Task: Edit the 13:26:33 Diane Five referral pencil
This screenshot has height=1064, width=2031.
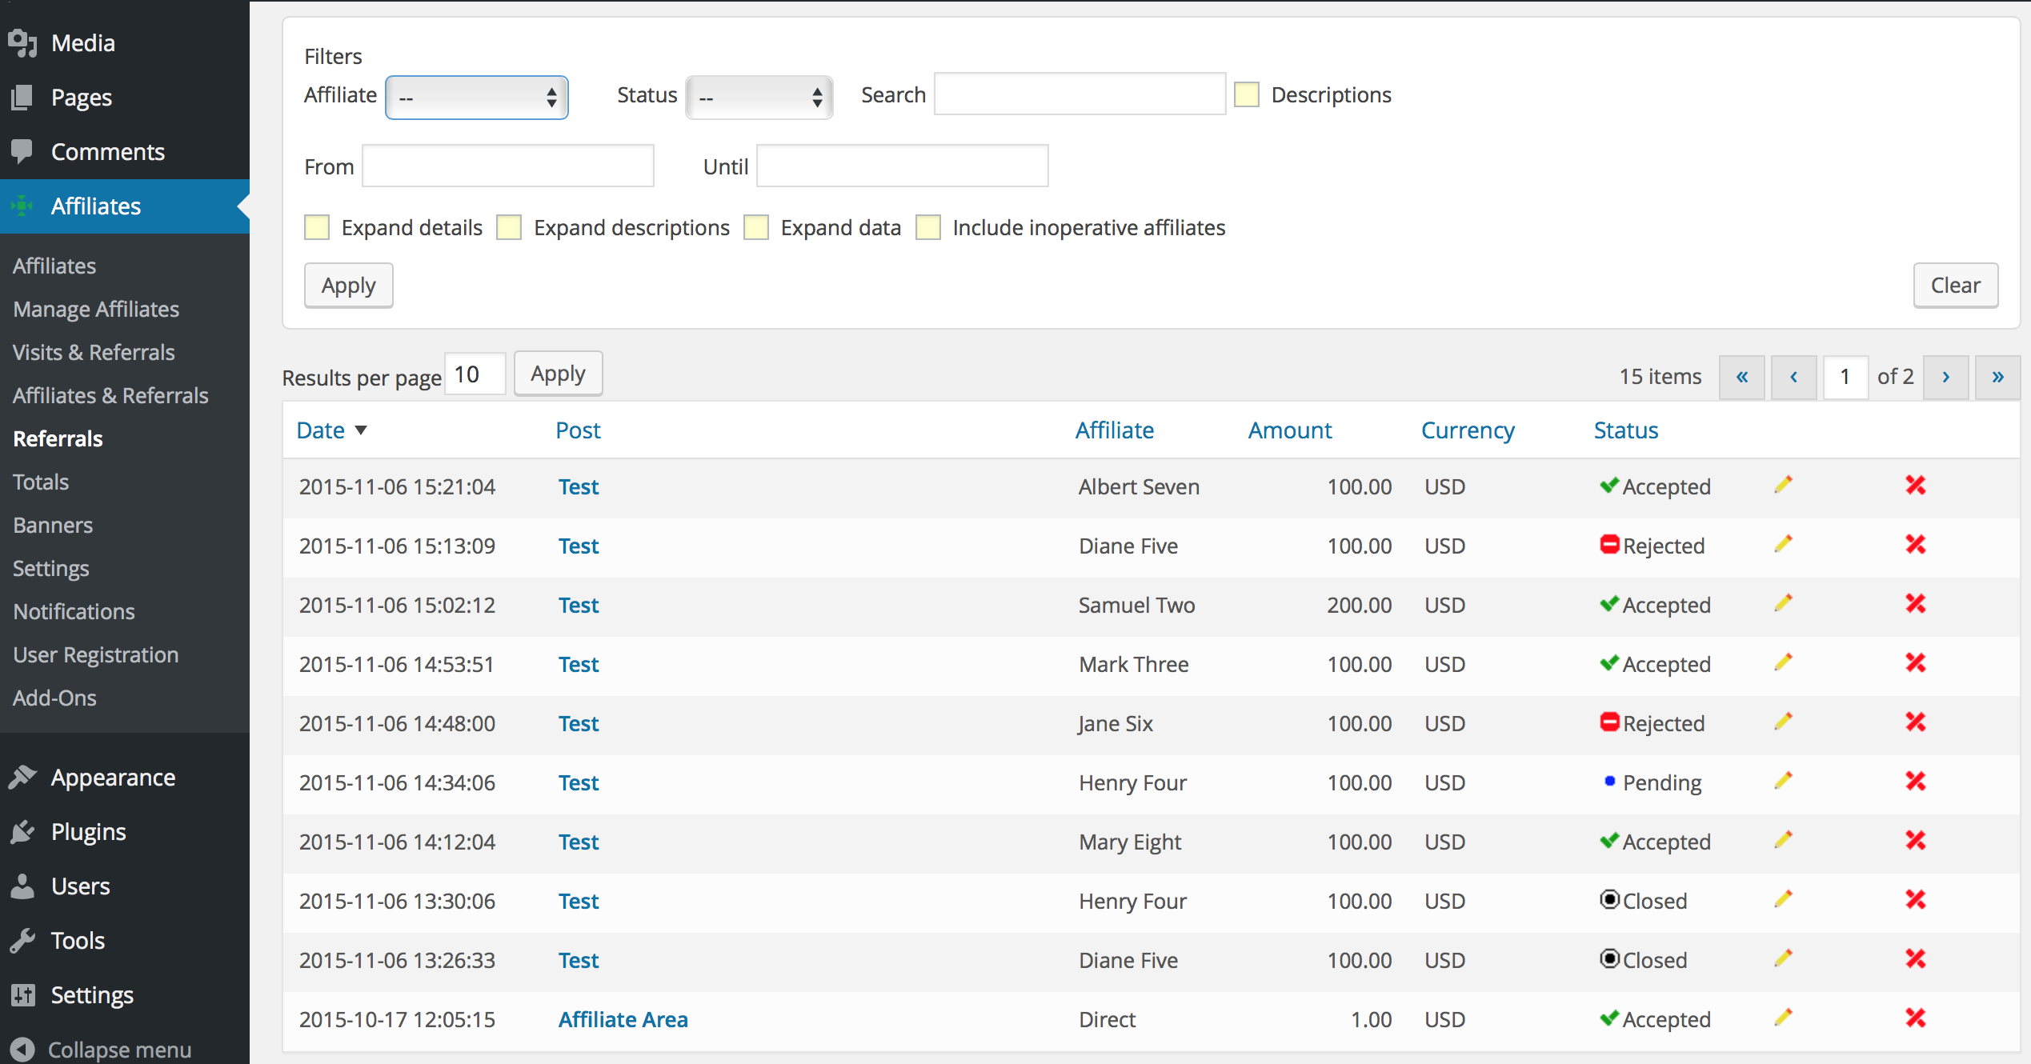Action: 1783,958
